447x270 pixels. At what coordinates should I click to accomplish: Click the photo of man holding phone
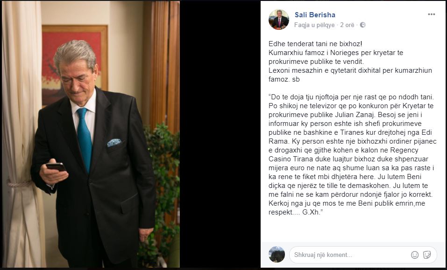91,134
